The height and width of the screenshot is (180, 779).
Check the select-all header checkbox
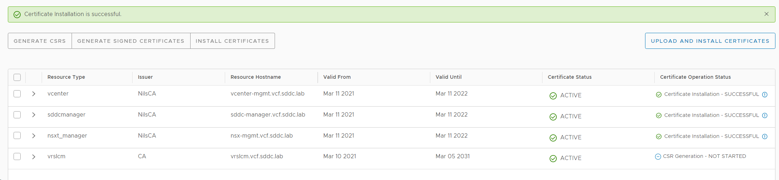coord(17,77)
